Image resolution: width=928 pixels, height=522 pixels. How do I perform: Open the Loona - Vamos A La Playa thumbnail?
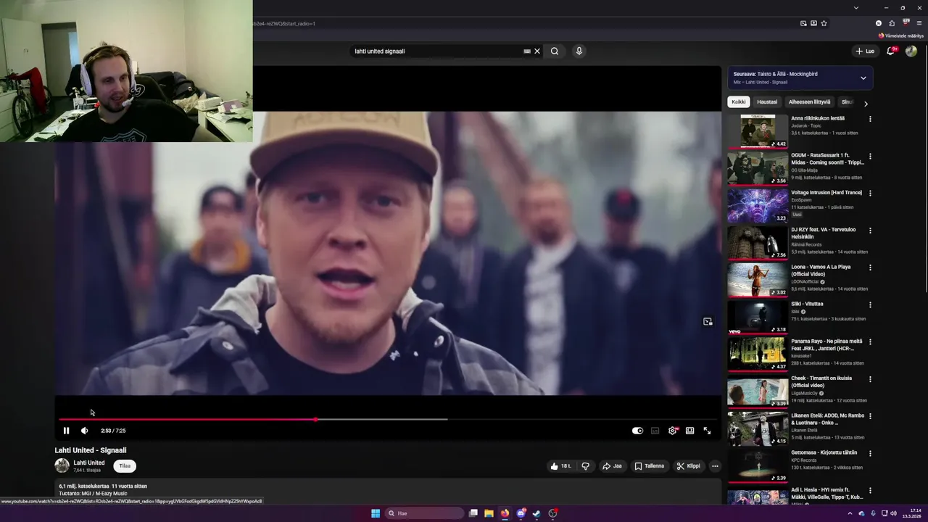coord(758,280)
